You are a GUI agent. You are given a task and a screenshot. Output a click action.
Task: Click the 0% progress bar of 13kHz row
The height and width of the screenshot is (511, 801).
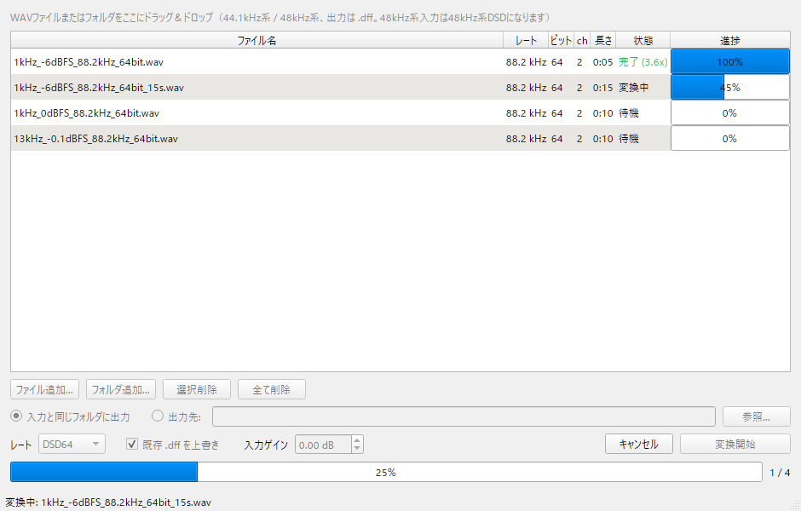click(730, 138)
